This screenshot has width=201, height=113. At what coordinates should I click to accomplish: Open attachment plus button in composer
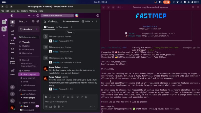pos(46,107)
